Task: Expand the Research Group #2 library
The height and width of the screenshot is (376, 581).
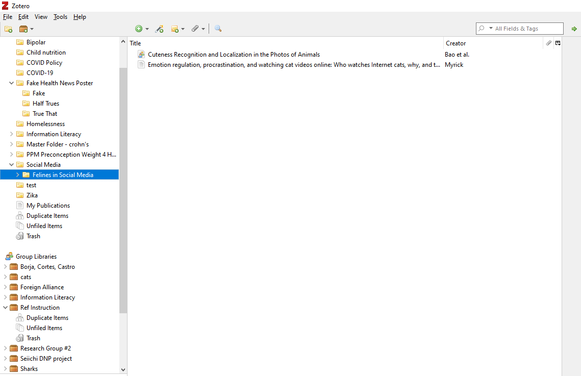Action: click(5, 348)
